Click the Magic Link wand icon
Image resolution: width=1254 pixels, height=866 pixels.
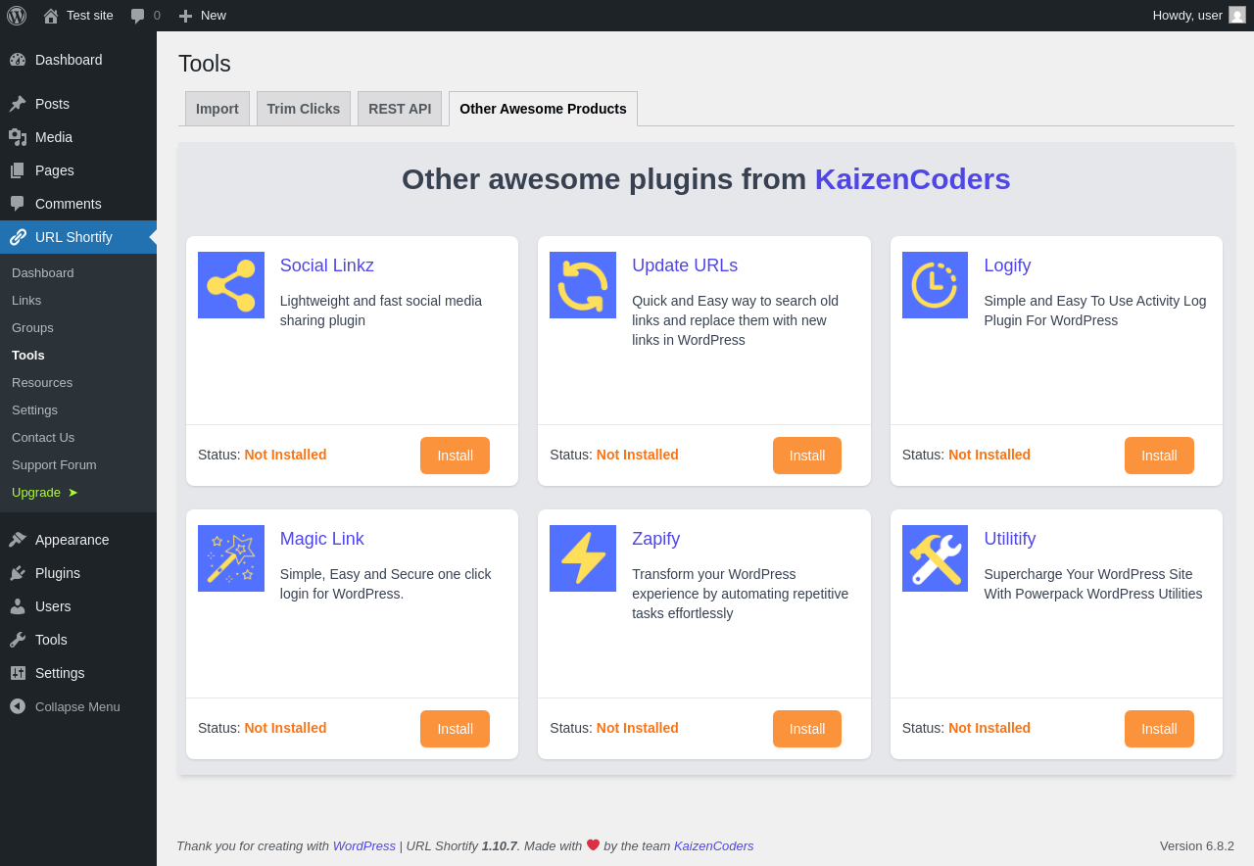coord(231,558)
